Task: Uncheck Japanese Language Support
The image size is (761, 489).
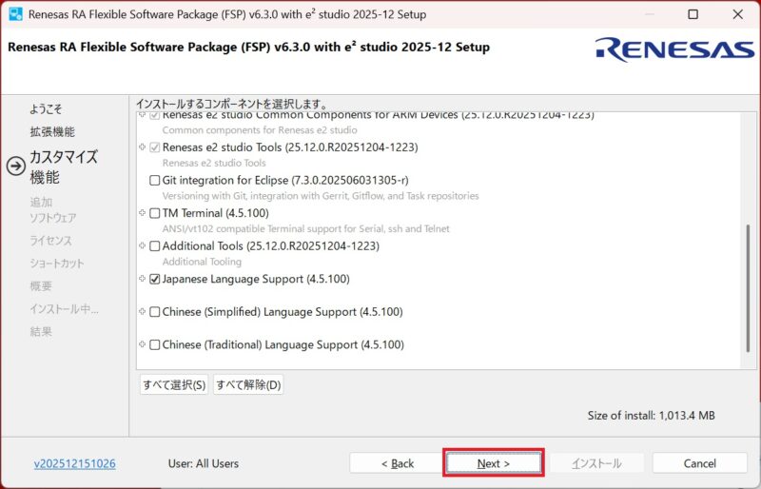Action: [155, 279]
